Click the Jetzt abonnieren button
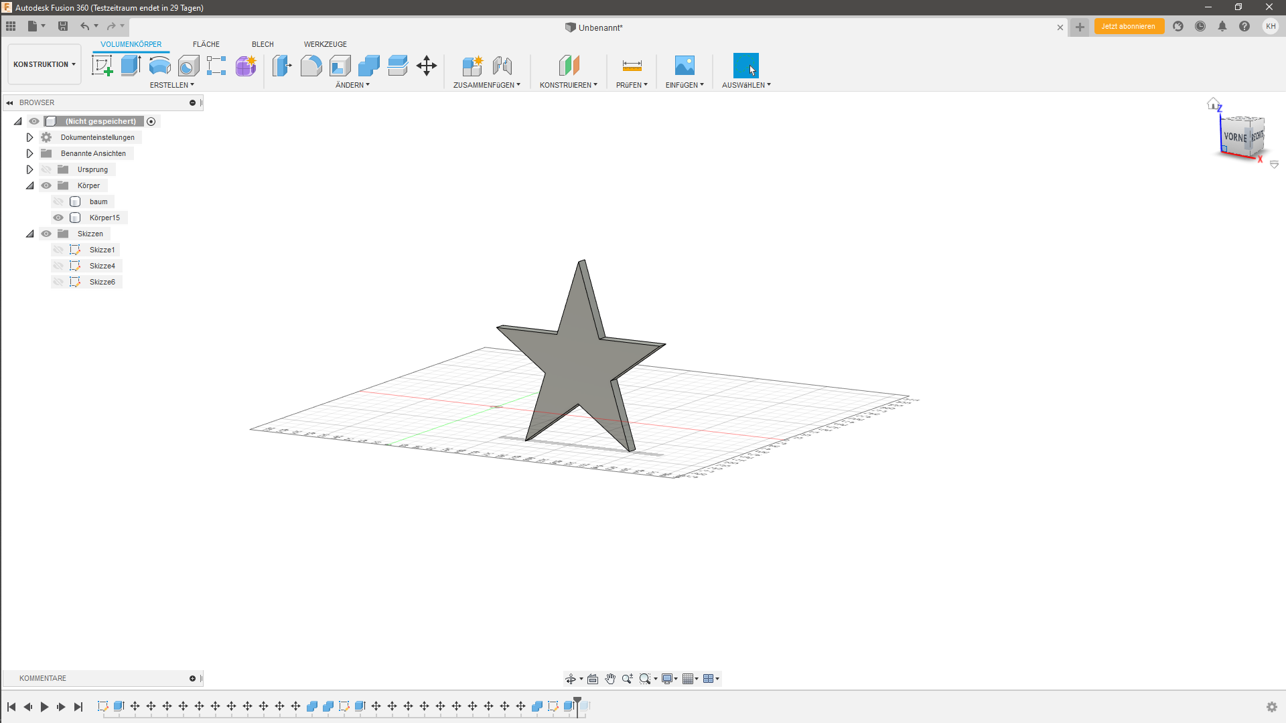The image size is (1286, 723). point(1129,26)
